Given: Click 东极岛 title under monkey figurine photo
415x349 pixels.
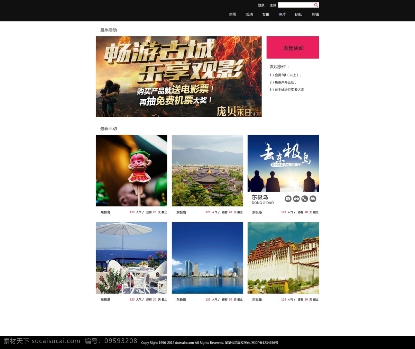Looking at the screenshot, I should point(105,212).
